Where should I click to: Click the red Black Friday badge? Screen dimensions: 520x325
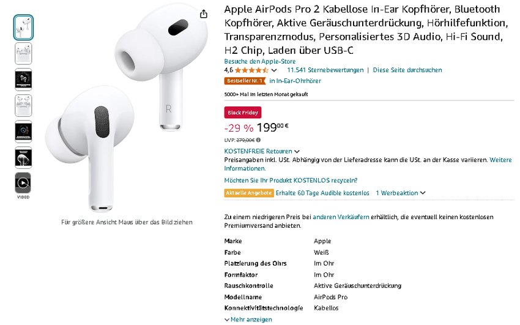pos(243,113)
